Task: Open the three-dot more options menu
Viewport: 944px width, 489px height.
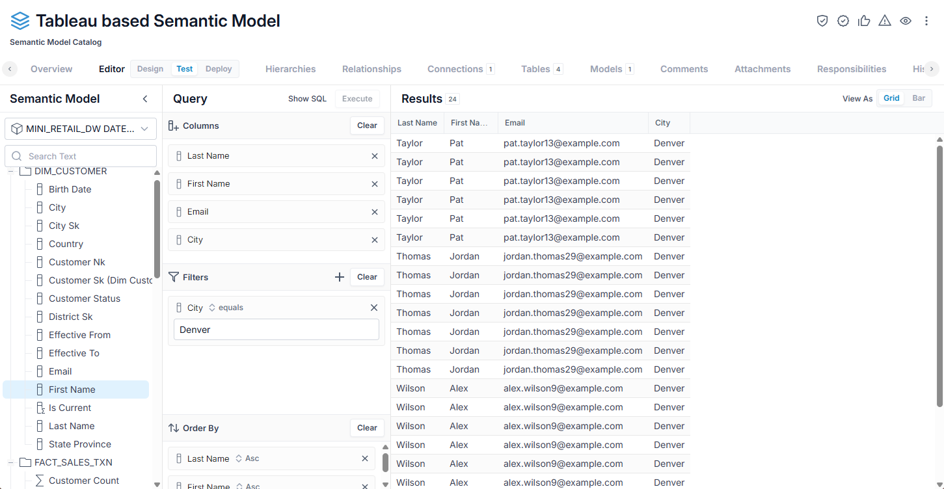Action: pos(926,21)
